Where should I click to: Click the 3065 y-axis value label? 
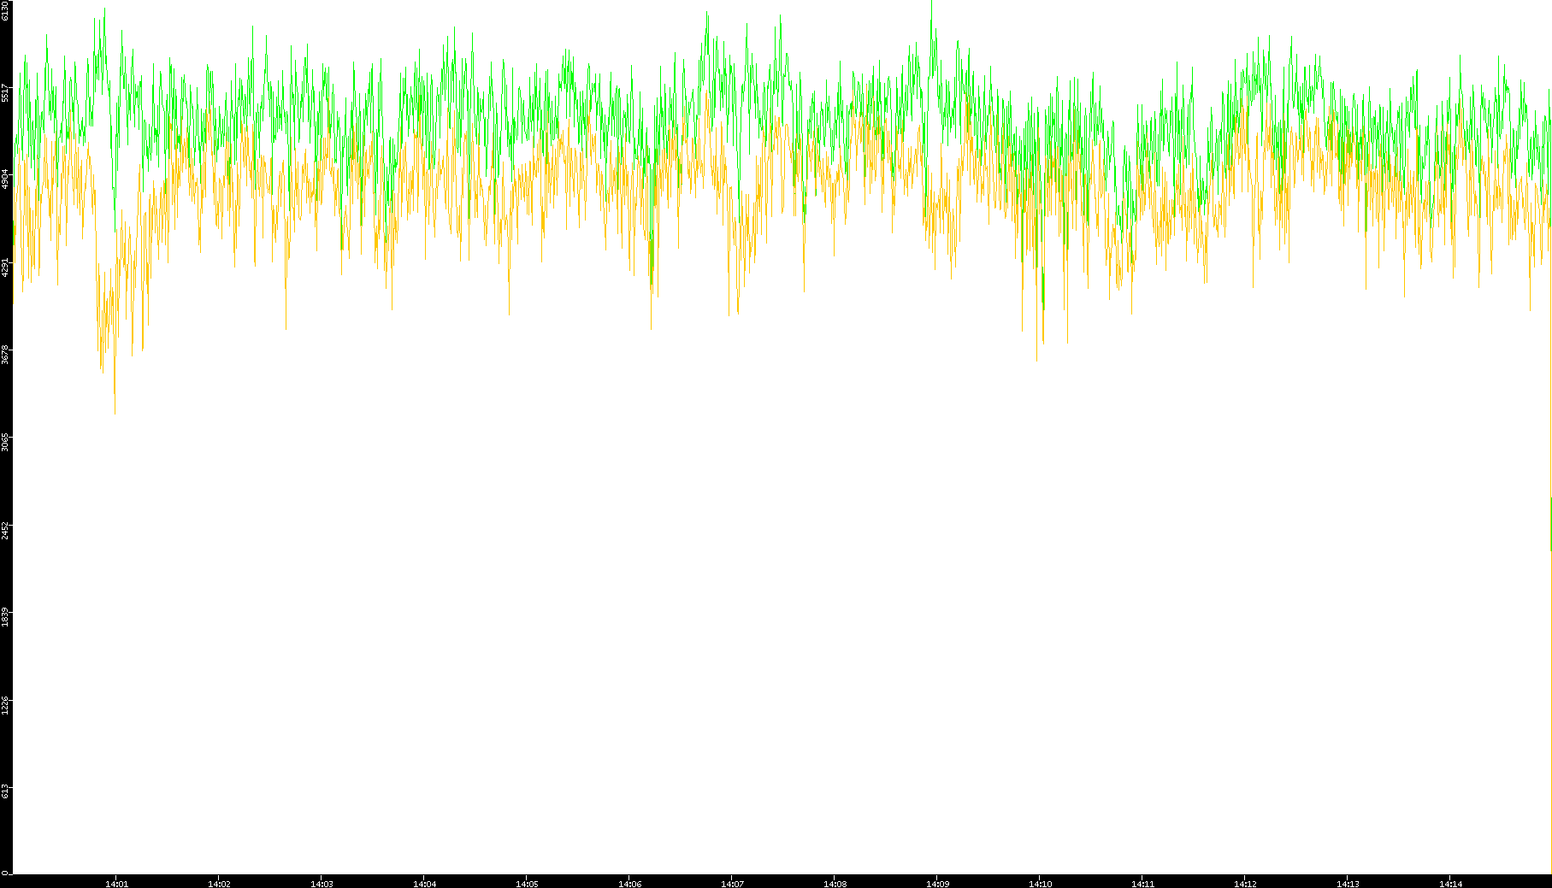(5, 442)
